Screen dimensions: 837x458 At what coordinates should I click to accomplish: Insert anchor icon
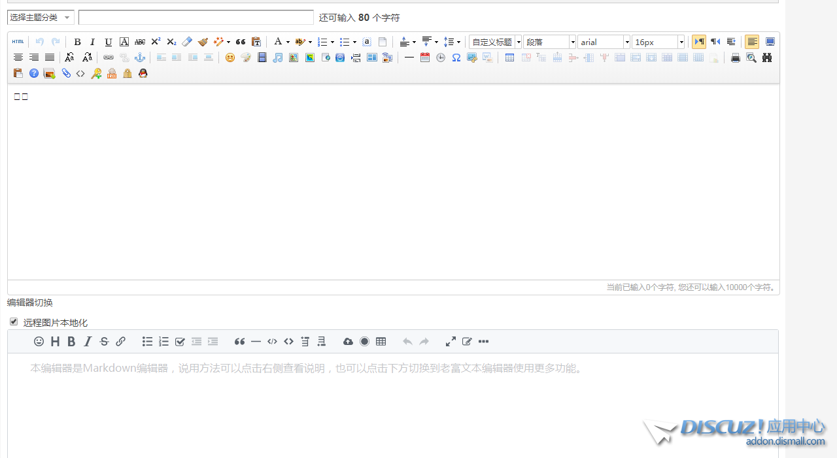pos(140,57)
